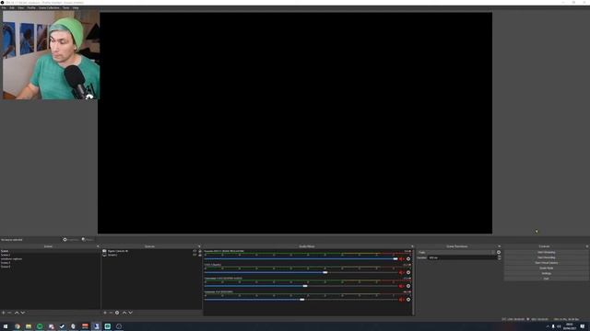
Task: Pop out the Scenes dock
Action: coord(98,246)
